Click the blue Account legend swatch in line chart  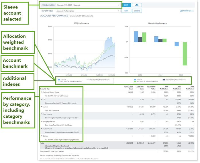[59, 80]
